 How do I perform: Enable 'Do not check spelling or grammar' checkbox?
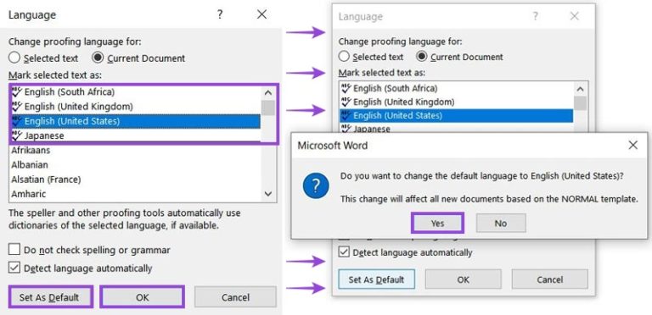(x=14, y=250)
